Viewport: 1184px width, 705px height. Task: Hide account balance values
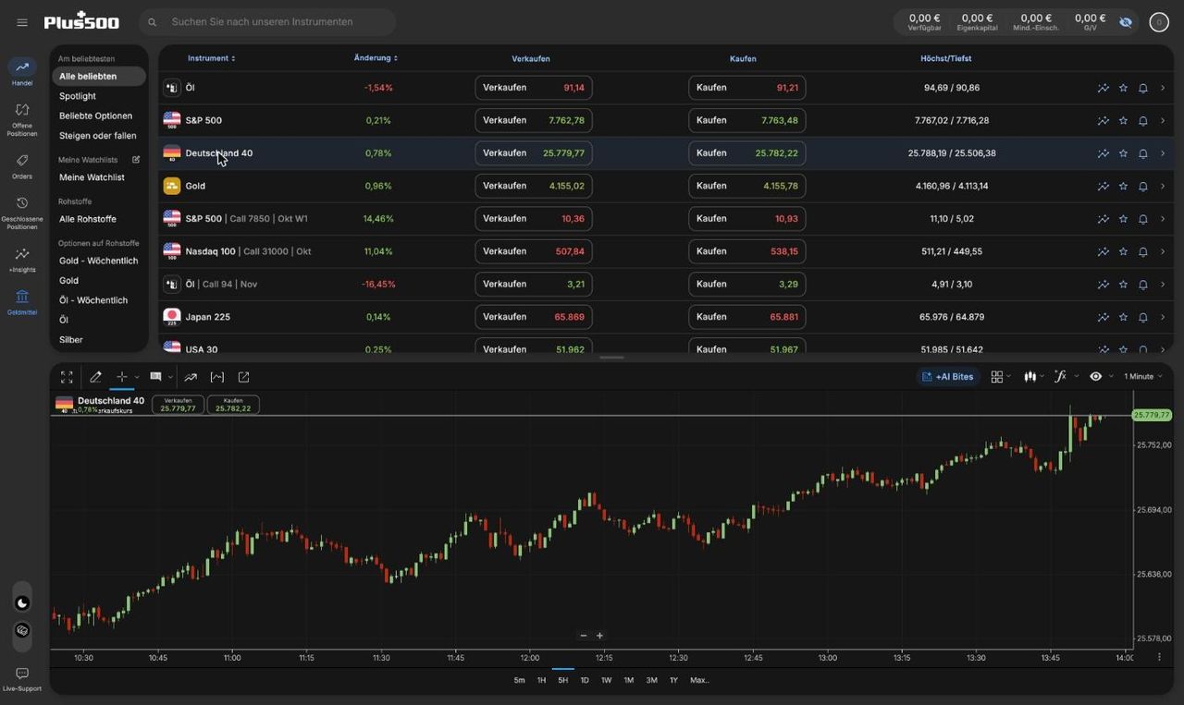click(1126, 22)
